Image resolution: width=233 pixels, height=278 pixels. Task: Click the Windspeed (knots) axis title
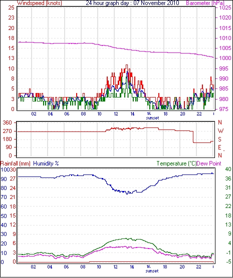click(x=40, y=3)
